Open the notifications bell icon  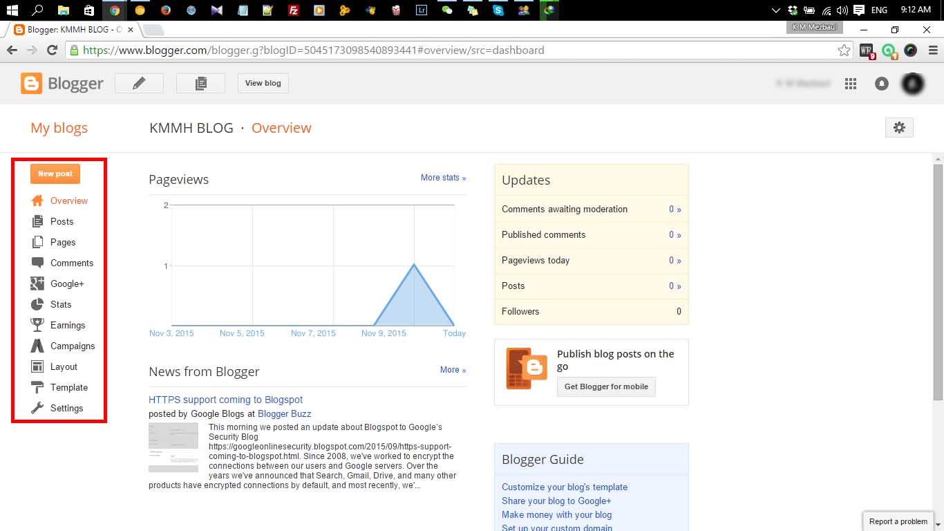pyautogui.click(x=881, y=84)
